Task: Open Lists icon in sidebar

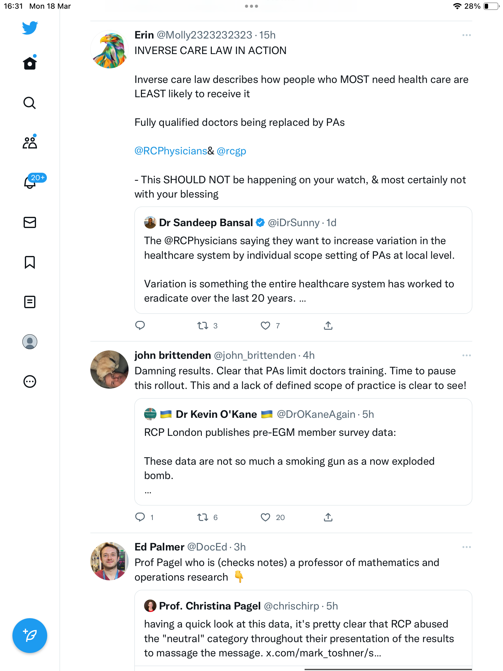Action: (30, 302)
